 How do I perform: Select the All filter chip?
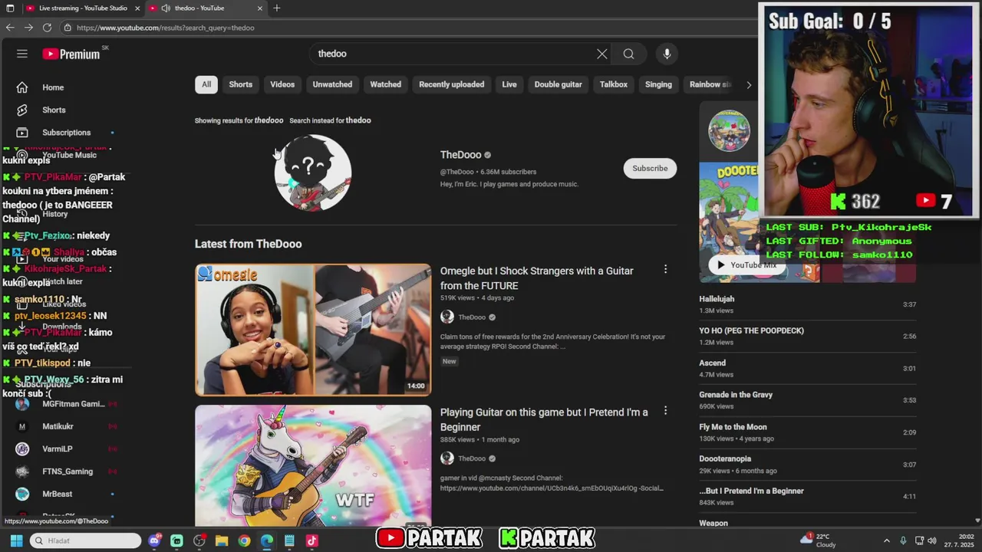[x=206, y=84]
